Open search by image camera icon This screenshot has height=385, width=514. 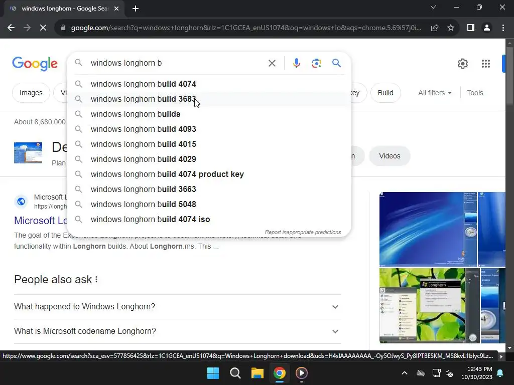317,63
